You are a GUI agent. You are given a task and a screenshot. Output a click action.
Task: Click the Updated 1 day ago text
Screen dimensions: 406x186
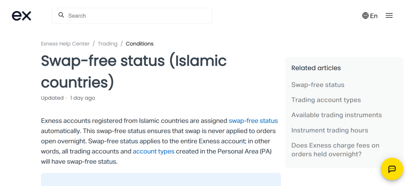click(68, 98)
